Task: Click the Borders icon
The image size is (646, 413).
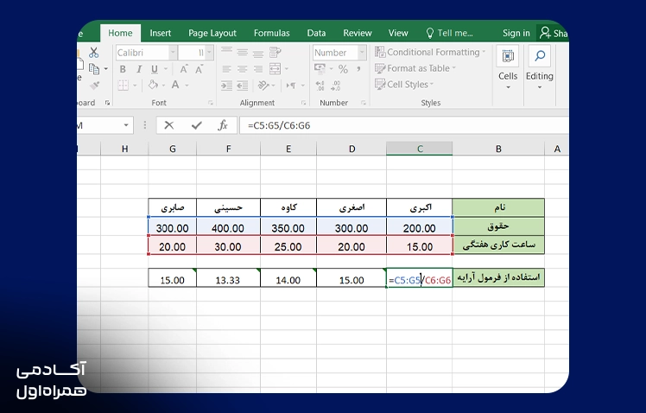Action: click(123, 86)
